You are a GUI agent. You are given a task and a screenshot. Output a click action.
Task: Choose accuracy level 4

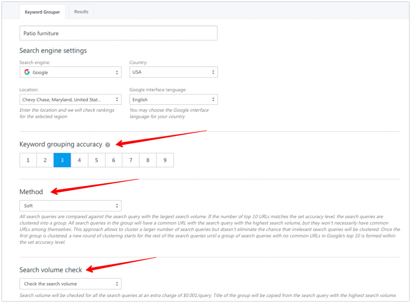coord(79,160)
